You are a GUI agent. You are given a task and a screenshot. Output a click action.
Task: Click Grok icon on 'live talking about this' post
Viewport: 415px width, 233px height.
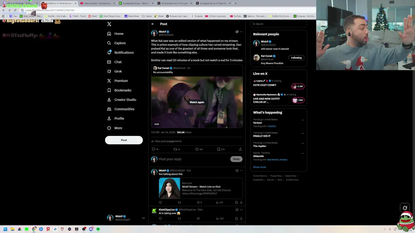coord(237,171)
